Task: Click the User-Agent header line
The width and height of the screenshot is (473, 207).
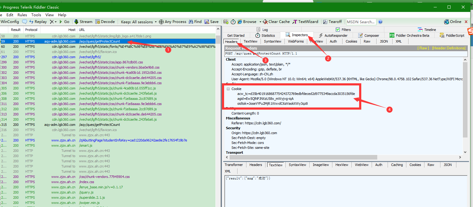Action: click(347, 79)
